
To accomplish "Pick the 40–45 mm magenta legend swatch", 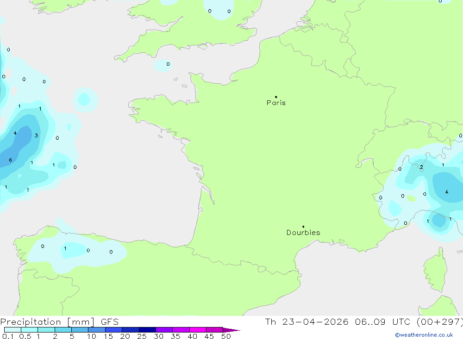I will pyautogui.click(x=198, y=330).
